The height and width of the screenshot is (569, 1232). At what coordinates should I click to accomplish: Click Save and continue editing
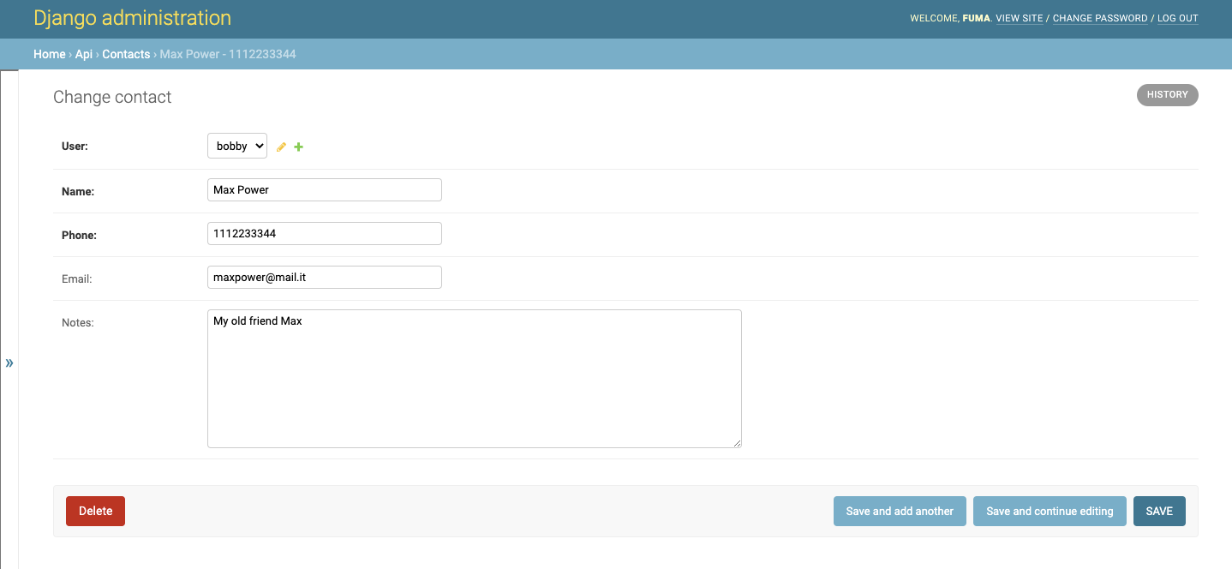pyautogui.click(x=1049, y=510)
